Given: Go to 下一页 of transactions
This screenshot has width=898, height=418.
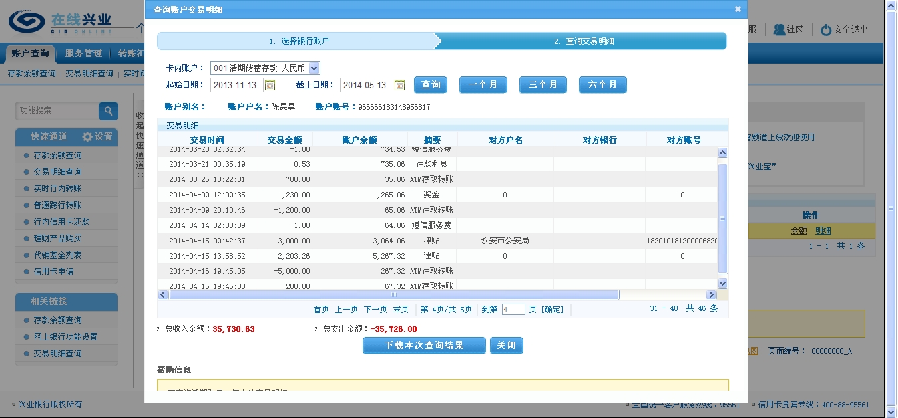Looking at the screenshot, I should point(375,310).
